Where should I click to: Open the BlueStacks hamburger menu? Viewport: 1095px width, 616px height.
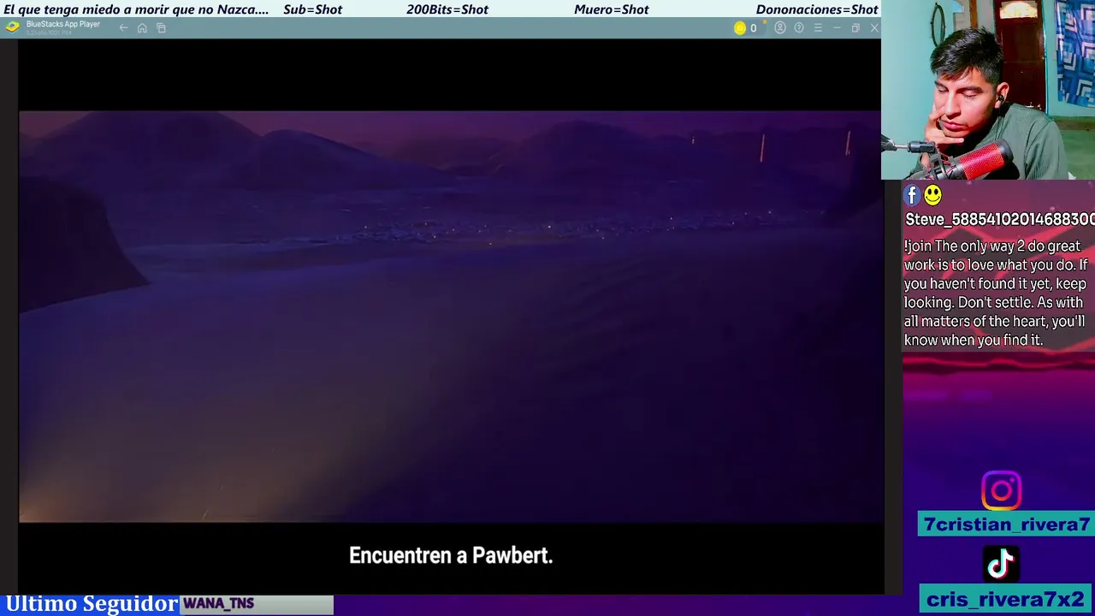pos(818,28)
